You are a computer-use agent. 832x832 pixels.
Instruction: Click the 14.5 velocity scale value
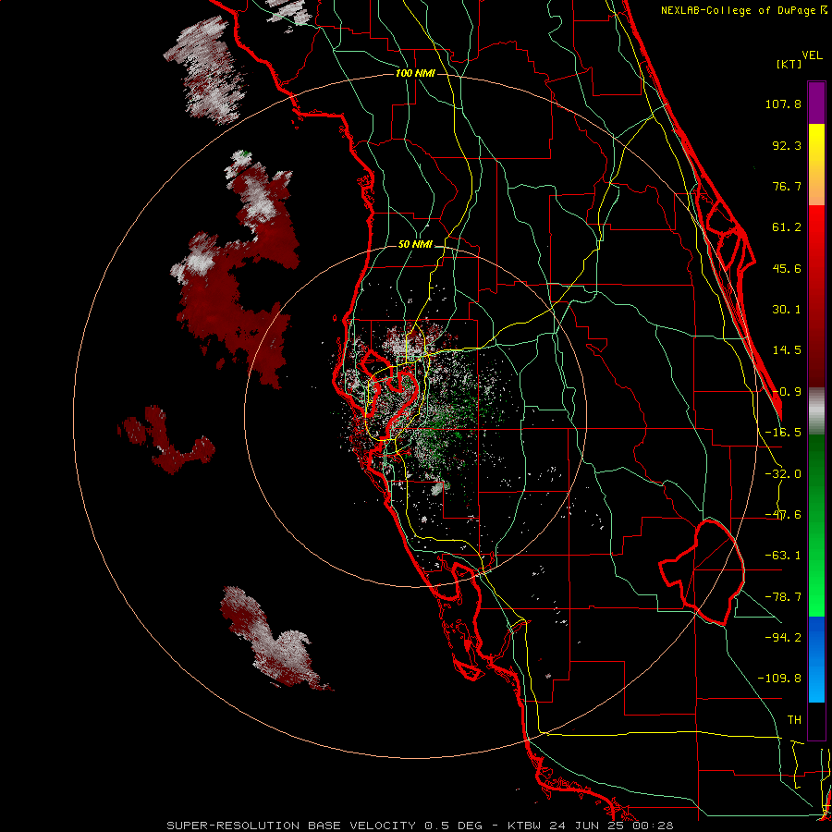tap(787, 350)
